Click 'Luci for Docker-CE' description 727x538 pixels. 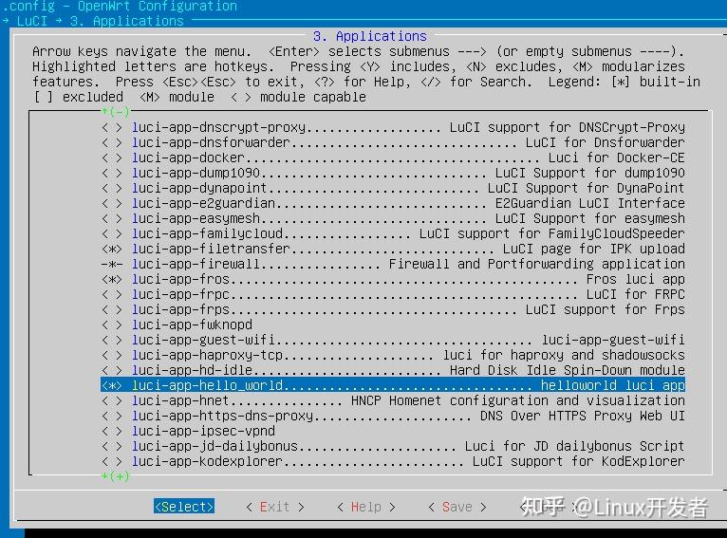[x=616, y=158]
